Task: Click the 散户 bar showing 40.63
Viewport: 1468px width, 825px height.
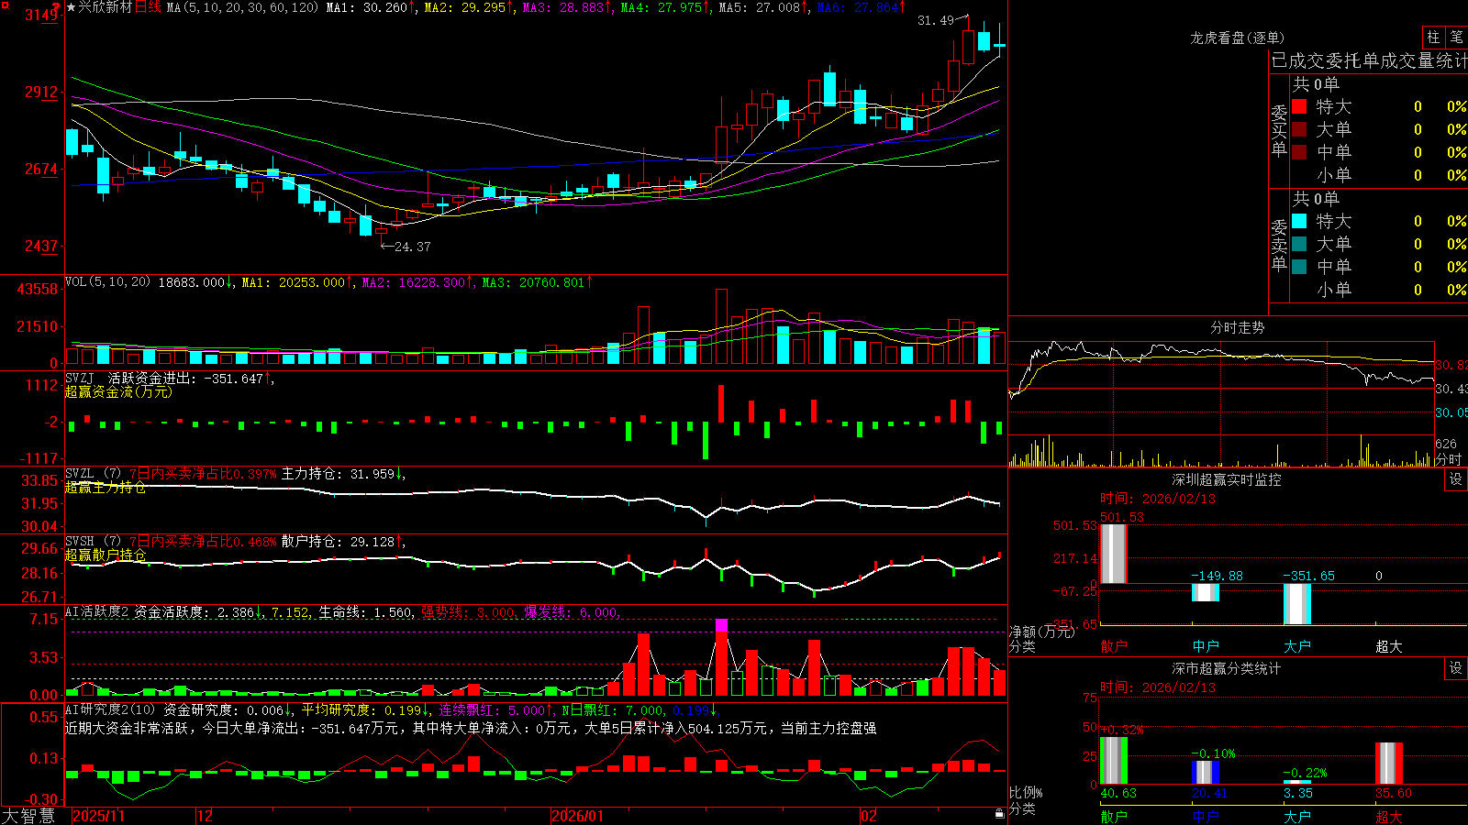Action: [x=1114, y=761]
